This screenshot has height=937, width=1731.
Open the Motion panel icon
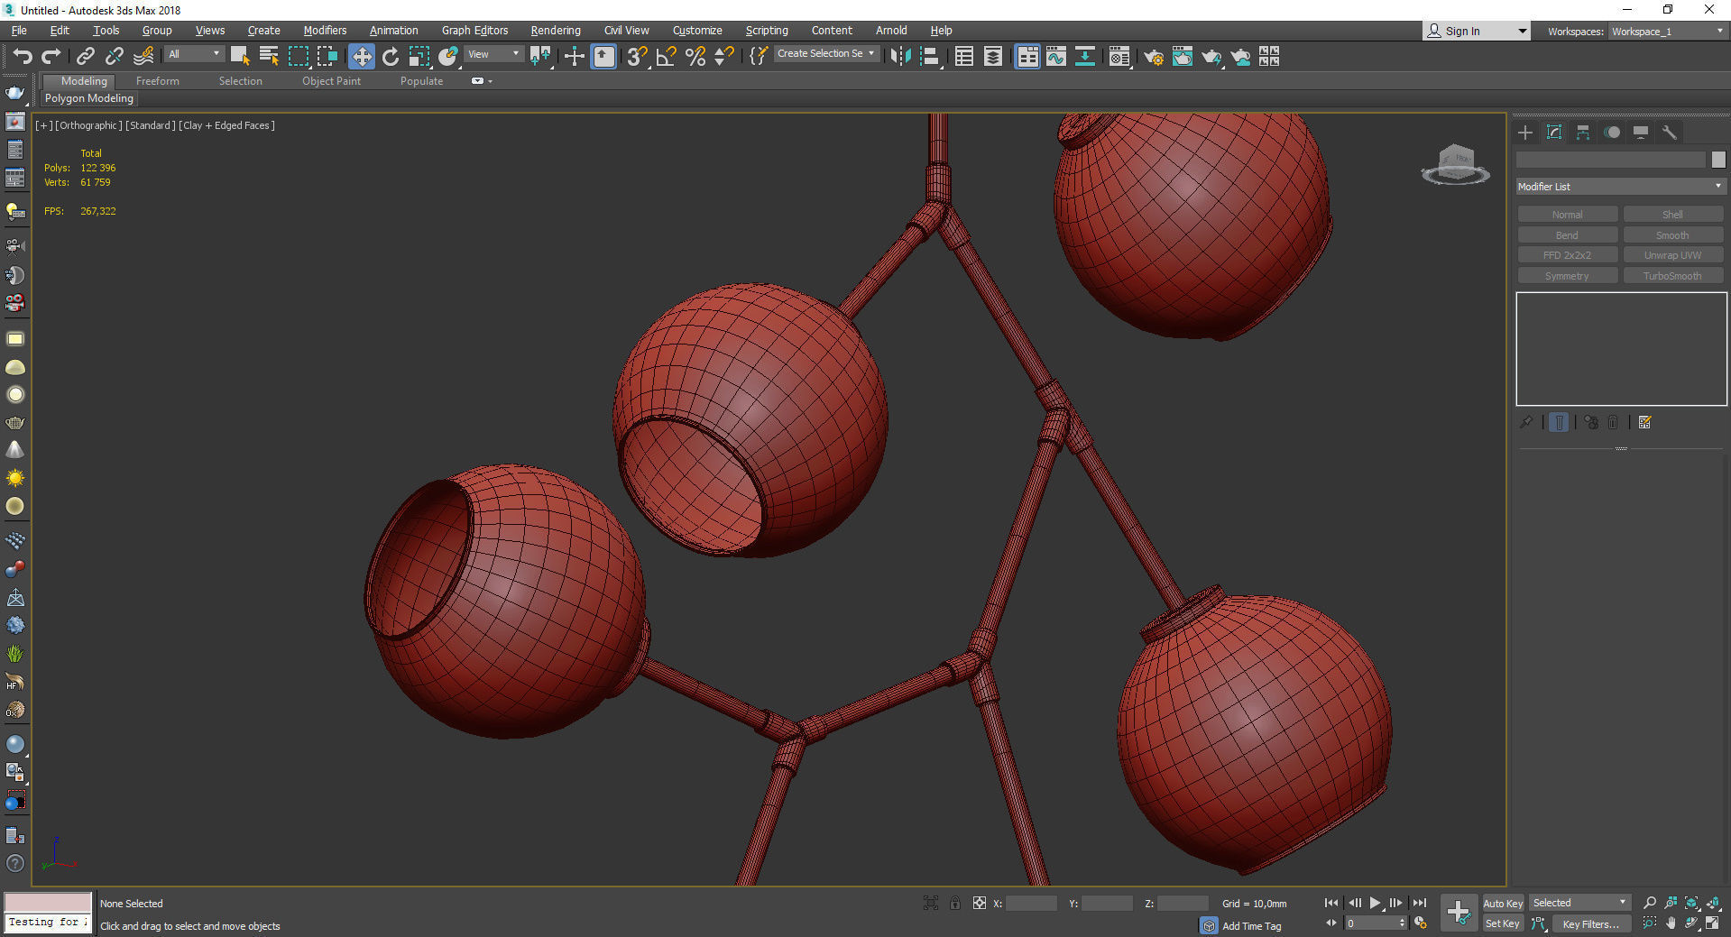pos(1612,133)
